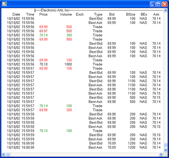Select the green 70.10 trade price
The image size is (169, 158).
click(43, 131)
